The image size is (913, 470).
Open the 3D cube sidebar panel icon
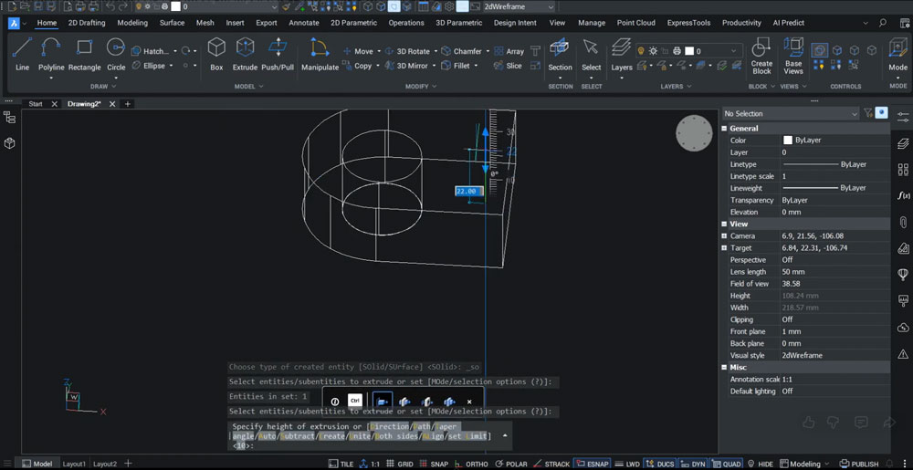tap(9, 143)
